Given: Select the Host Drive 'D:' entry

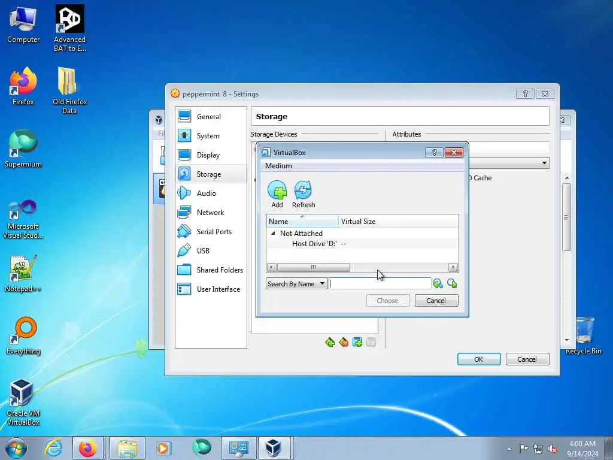Looking at the screenshot, I should click(314, 244).
